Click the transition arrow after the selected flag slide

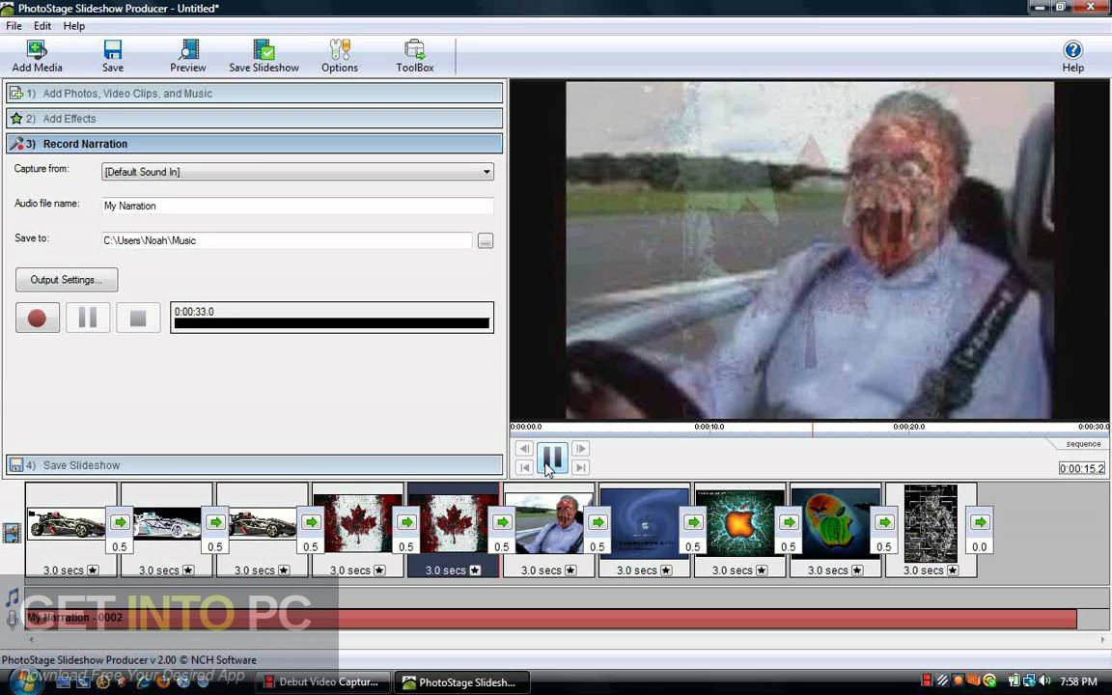pos(502,522)
